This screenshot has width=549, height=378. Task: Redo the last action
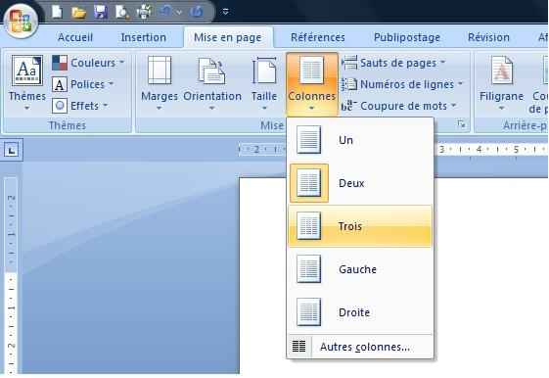tap(197, 13)
